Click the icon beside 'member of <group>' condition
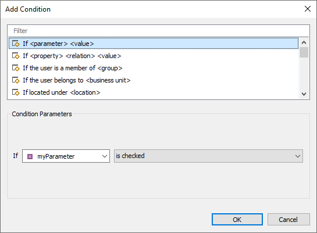 pyautogui.click(x=16, y=68)
